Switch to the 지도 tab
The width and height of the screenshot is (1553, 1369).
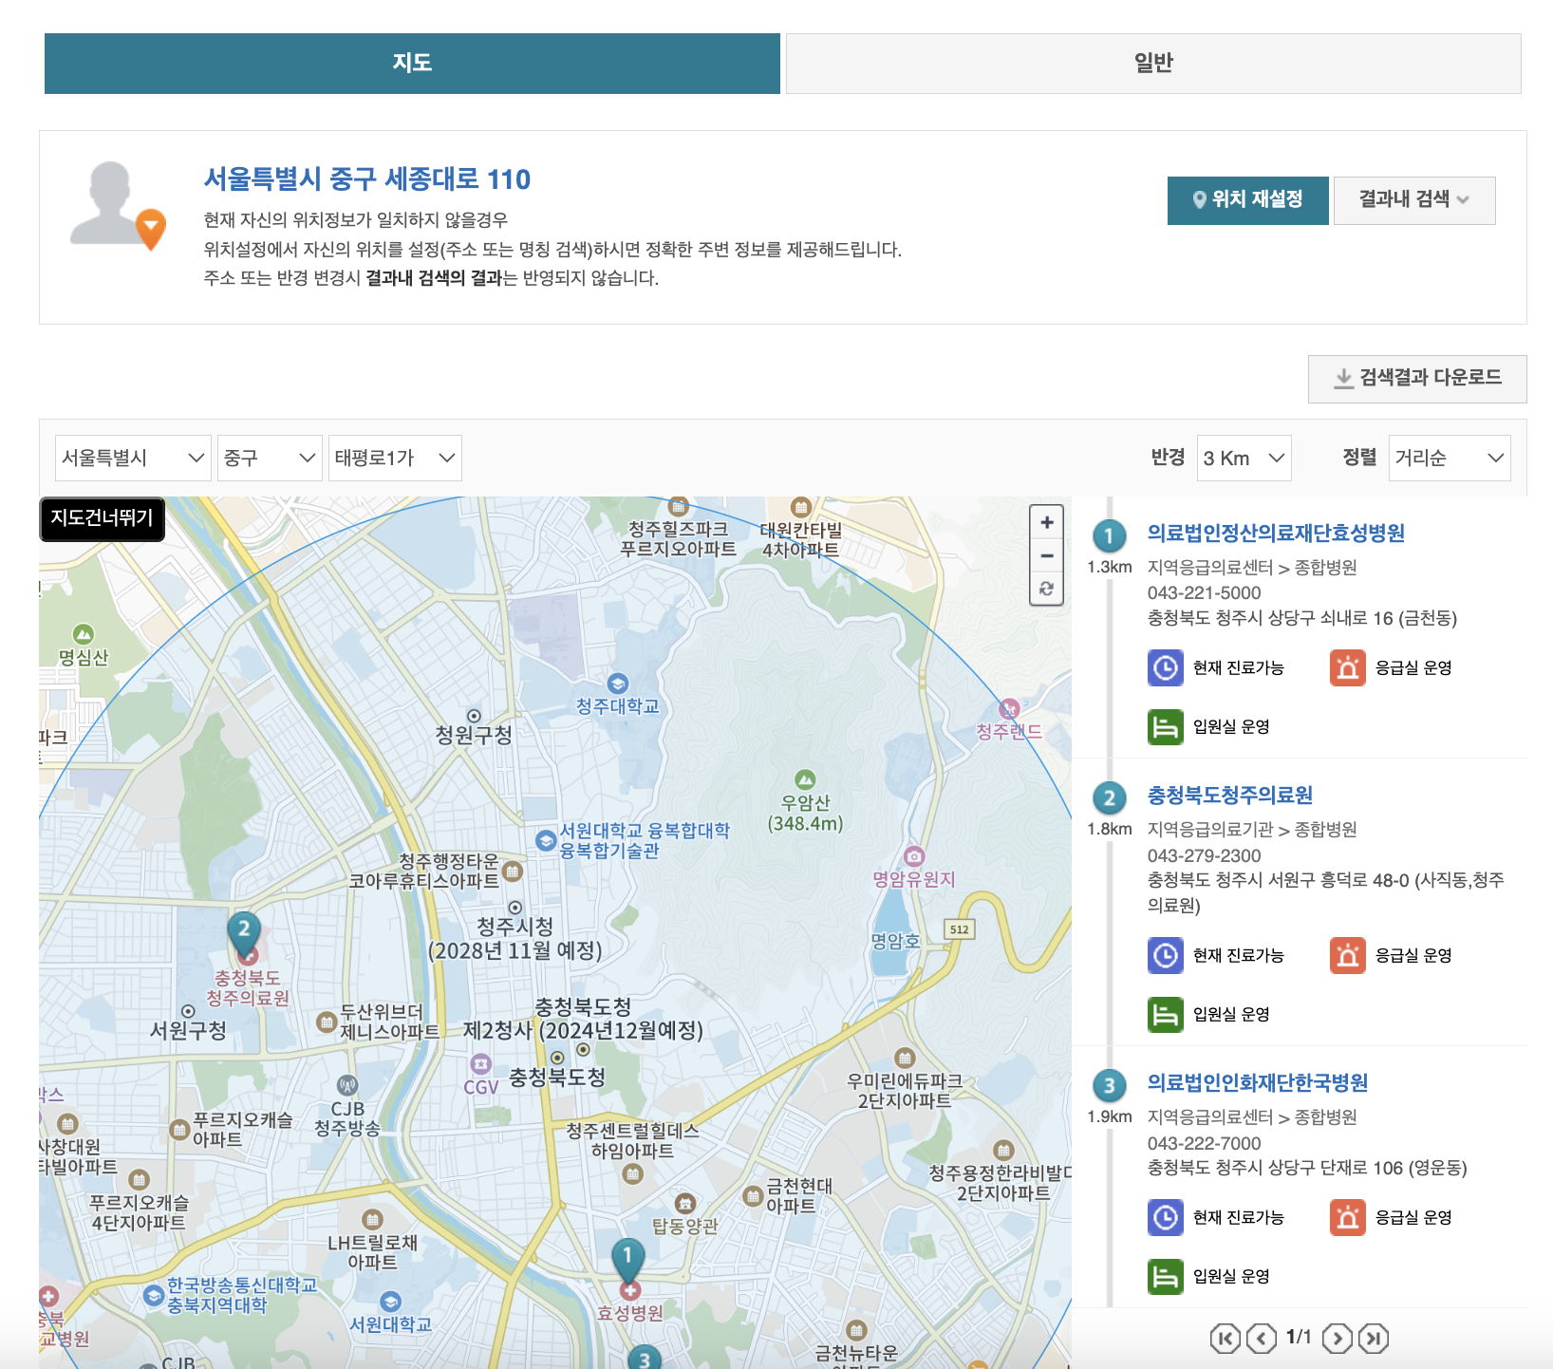412,64
